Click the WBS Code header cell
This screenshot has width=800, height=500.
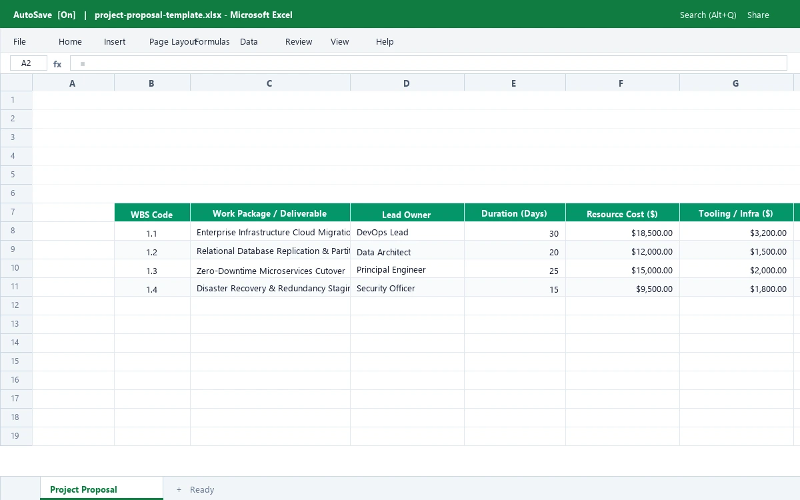pos(152,213)
